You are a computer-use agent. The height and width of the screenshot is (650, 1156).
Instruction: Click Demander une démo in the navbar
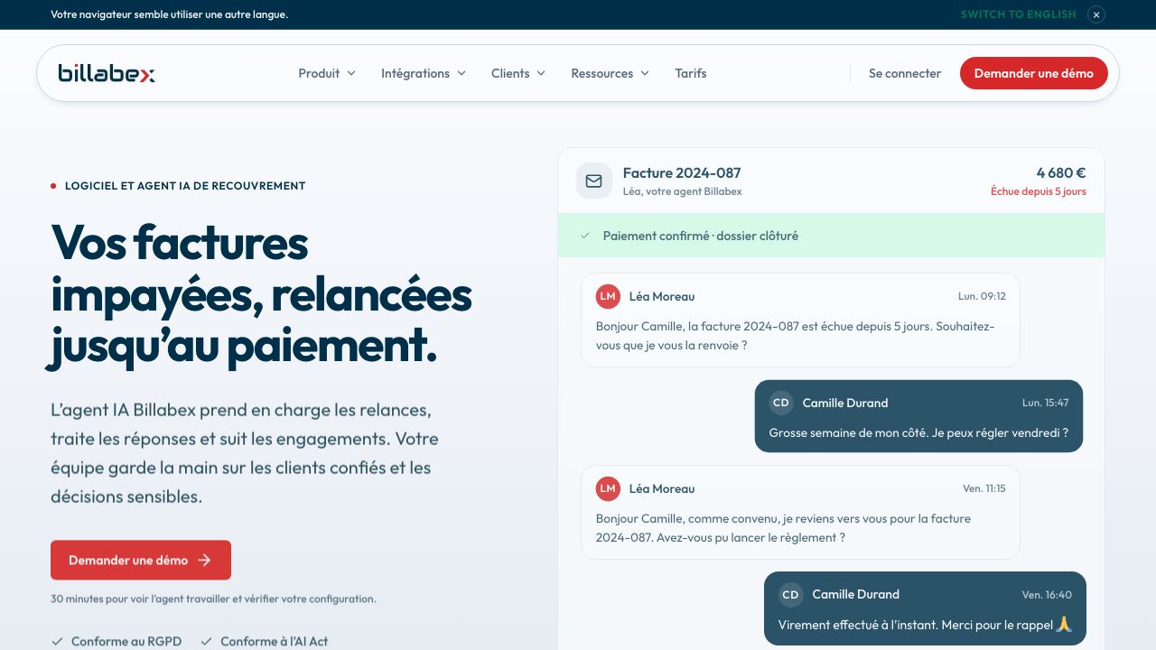[1034, 73]
